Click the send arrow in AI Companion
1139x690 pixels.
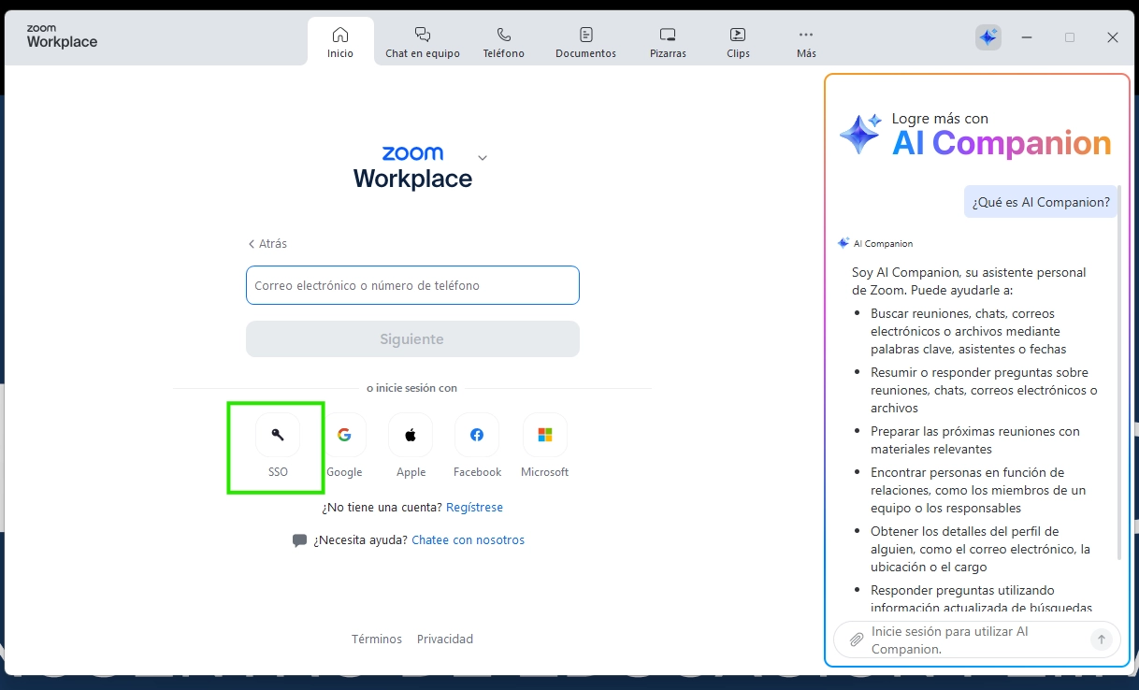pyautogui.click(x=1102, y=640)
